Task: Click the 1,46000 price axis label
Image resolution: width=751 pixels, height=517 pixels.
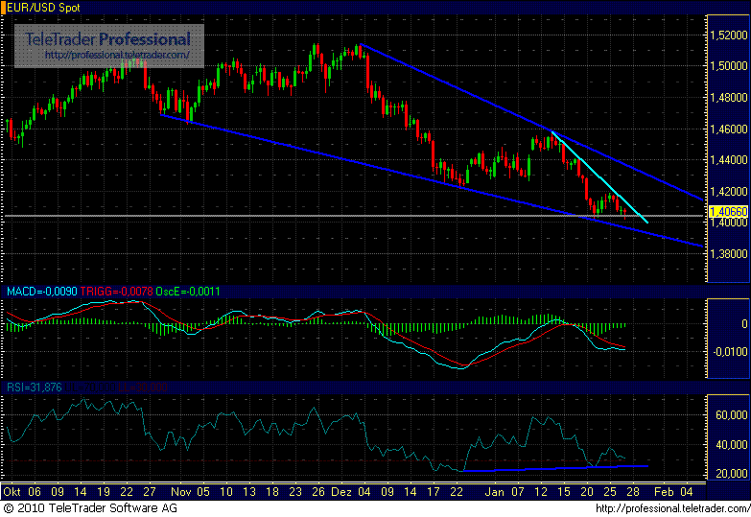Action: [729, 129]
